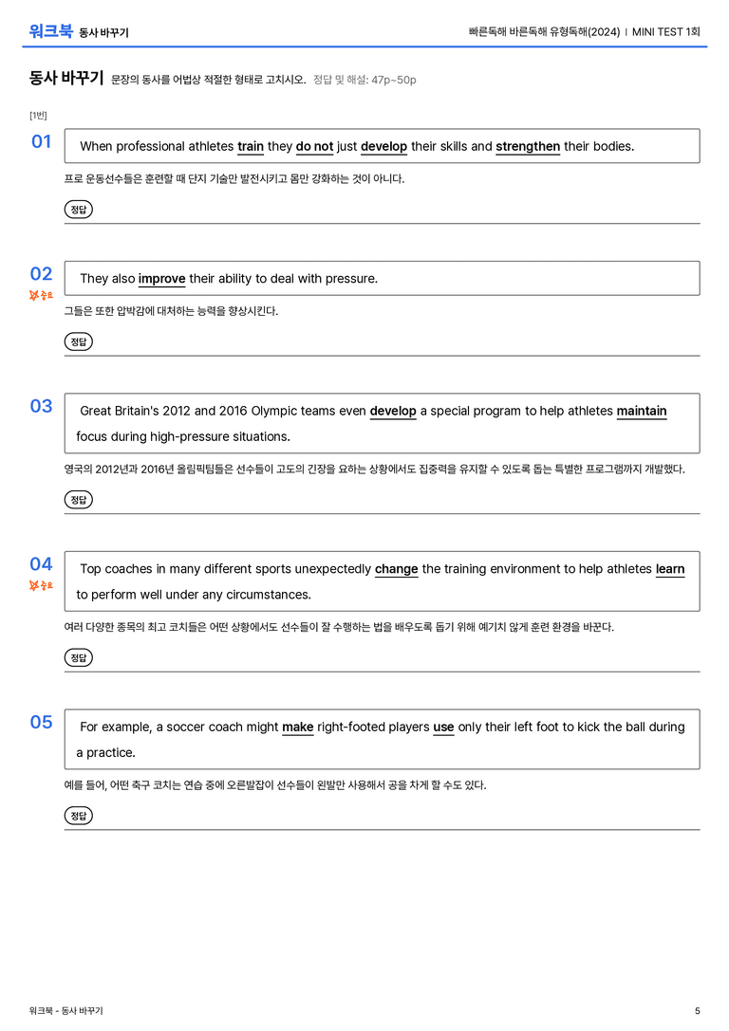Click the MINI TEST 1회 header text
The image size is (729, 1031).
(665, 31)
